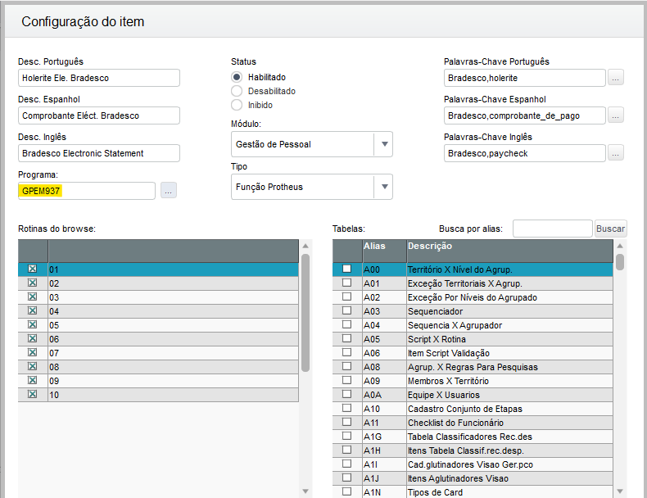Screen dimensions: 647x498
Task: Select row Tabela Classificadores Rec.des
Action: (473, 437)
